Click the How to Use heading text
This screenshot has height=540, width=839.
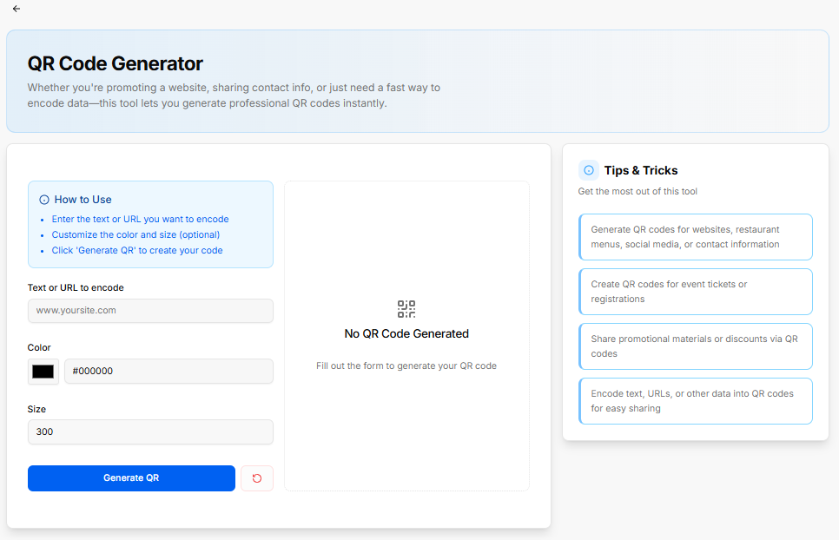click(x=83, y=200)
